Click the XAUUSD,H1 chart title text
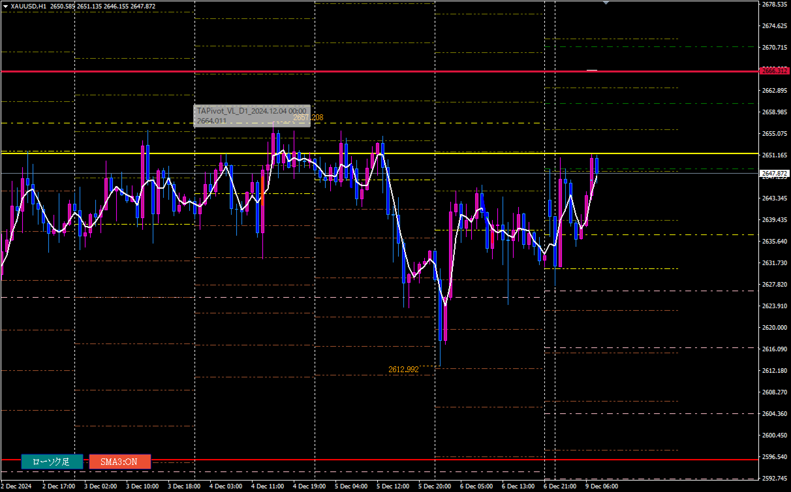The image size is (791, 492). click(x=28, y=6)
